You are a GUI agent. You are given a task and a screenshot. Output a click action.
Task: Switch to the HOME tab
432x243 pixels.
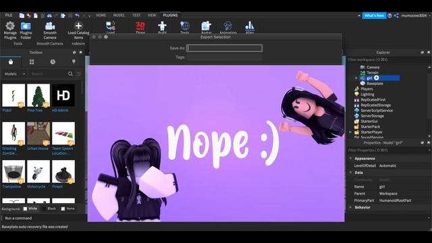click(x=101, y=15)
